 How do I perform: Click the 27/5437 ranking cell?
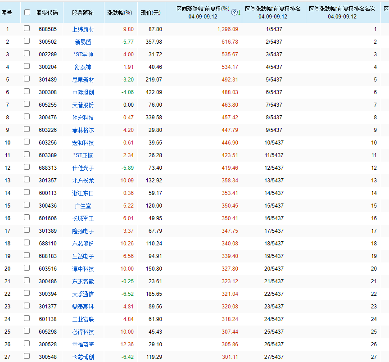tap(274, 357)
